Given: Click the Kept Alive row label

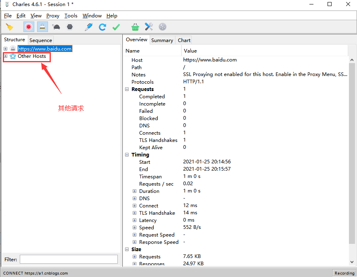Looking at the screenshot, I should click(x=151, y=148).
